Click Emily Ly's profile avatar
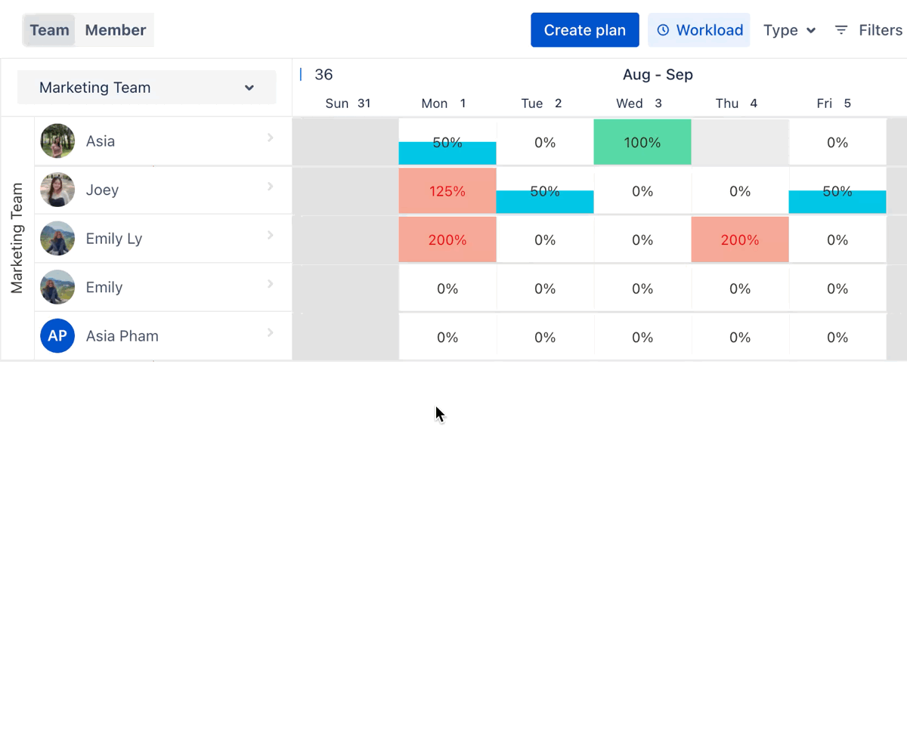907x744 pixels. pyautogui.click(x=57, y=239)
